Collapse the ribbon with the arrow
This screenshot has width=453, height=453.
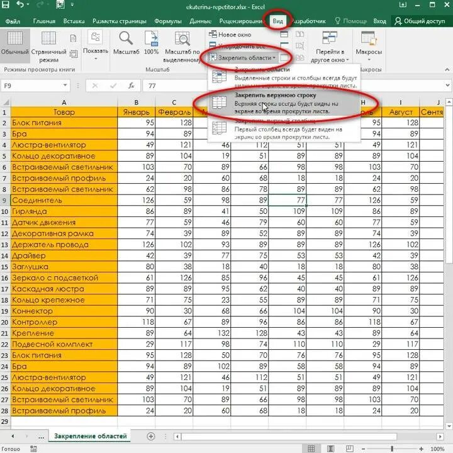pyautogui.click(x=447, y=69)
